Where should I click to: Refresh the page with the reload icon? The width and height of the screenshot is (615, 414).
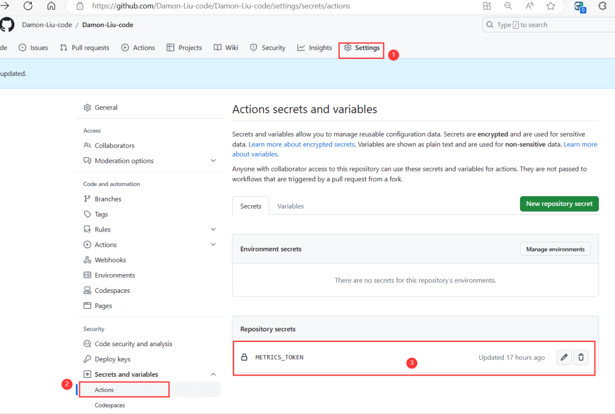click(x=28, y=6)
